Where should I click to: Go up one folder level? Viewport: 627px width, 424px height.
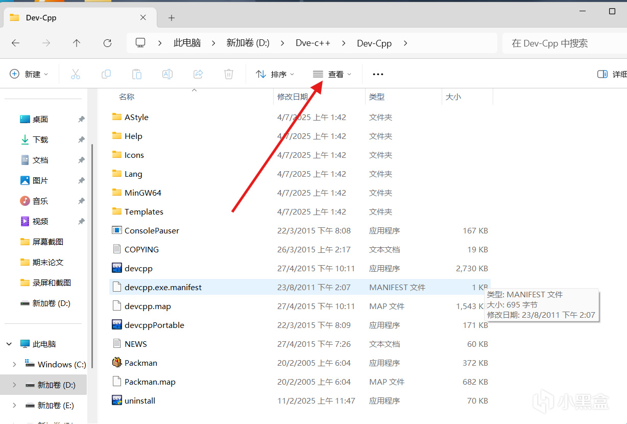tap(77, 43)
